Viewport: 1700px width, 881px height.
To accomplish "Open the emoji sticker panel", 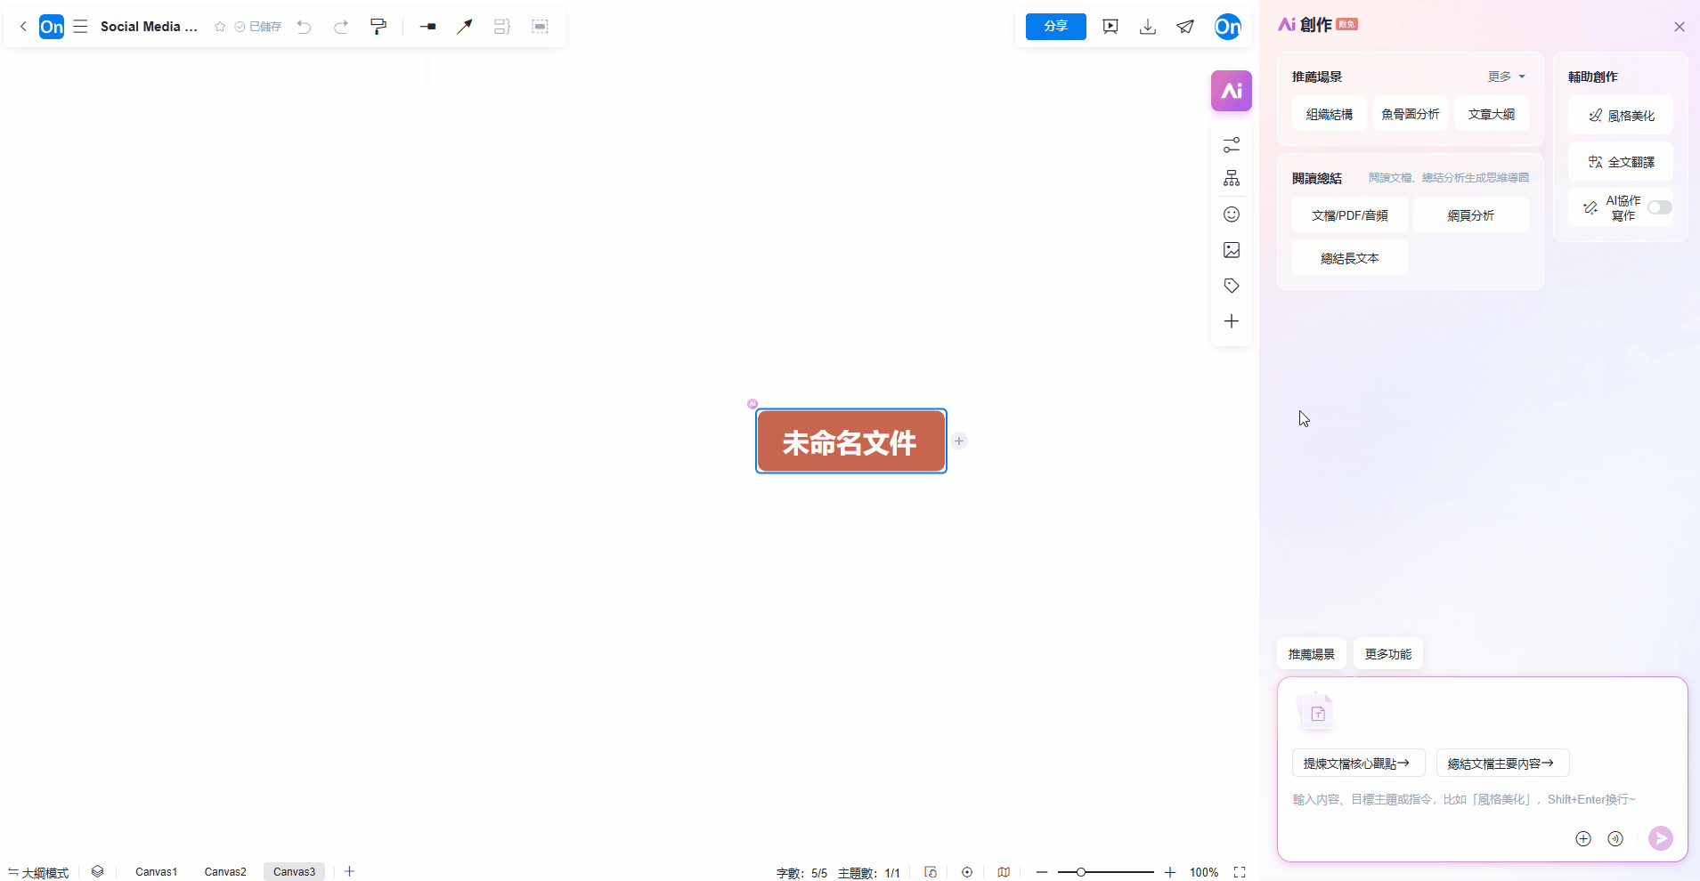I will (1232, 214).
